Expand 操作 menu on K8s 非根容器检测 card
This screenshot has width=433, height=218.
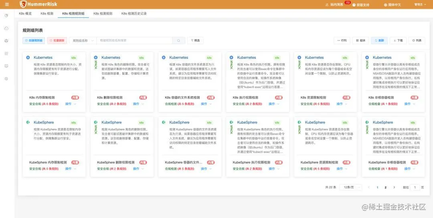click(410, 104)
